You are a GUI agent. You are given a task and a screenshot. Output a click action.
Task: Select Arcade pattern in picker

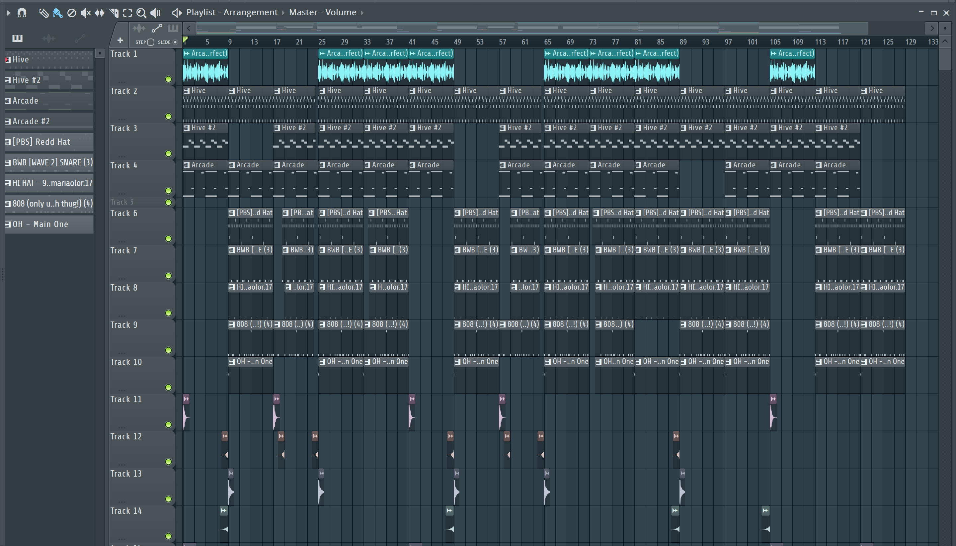pos(49,101)
